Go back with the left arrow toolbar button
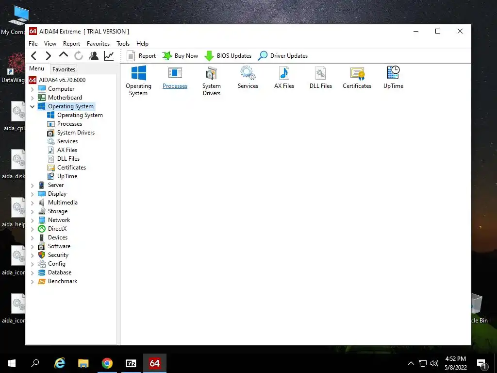Image resolution: width=497 pixels, height=373 pixels. 34,56
